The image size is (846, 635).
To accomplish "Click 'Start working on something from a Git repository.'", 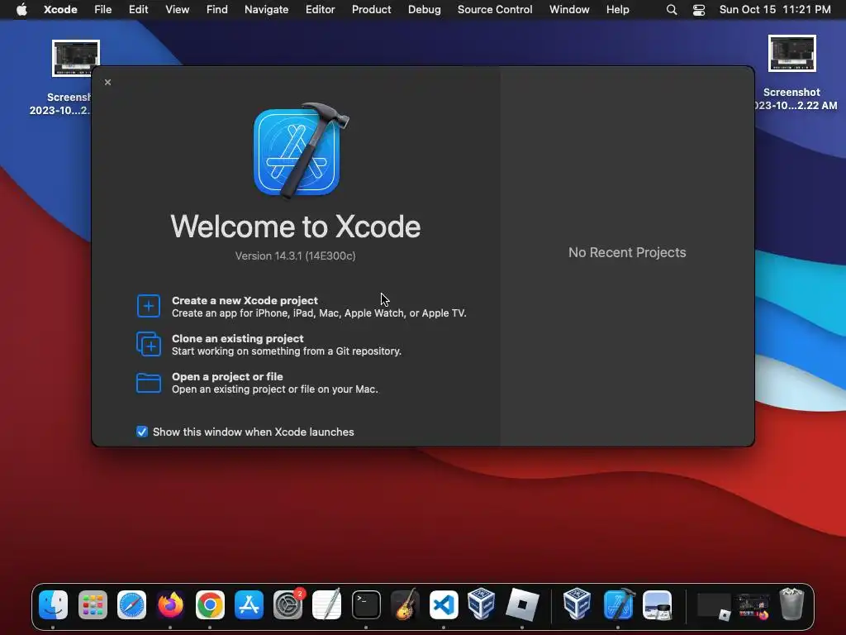I will [287, 351].
